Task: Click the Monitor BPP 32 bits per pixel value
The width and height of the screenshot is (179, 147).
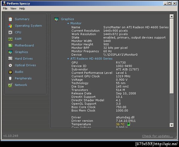Action: [x=115, y=48]
